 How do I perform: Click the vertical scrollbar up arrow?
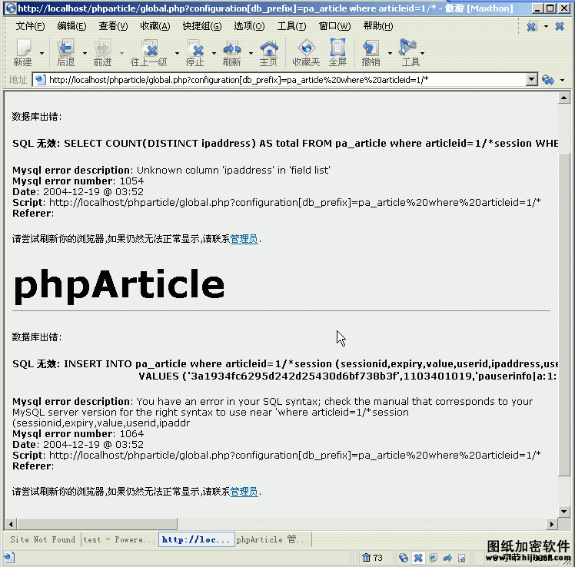pos(563,98)
